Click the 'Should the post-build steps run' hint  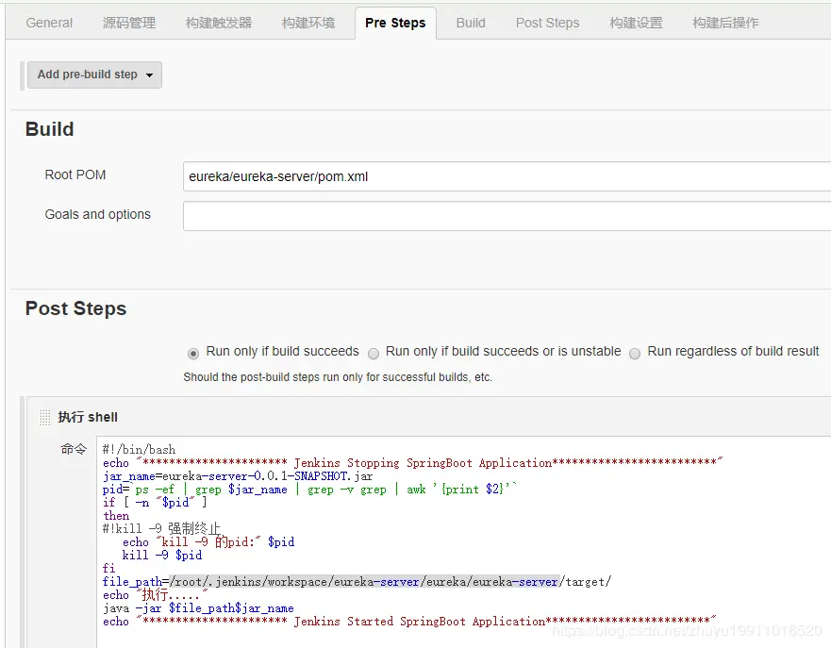pyautogui.click(x=338, y=377)
